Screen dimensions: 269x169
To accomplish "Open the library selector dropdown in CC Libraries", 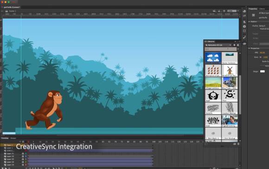I will [x=218, y=45].
